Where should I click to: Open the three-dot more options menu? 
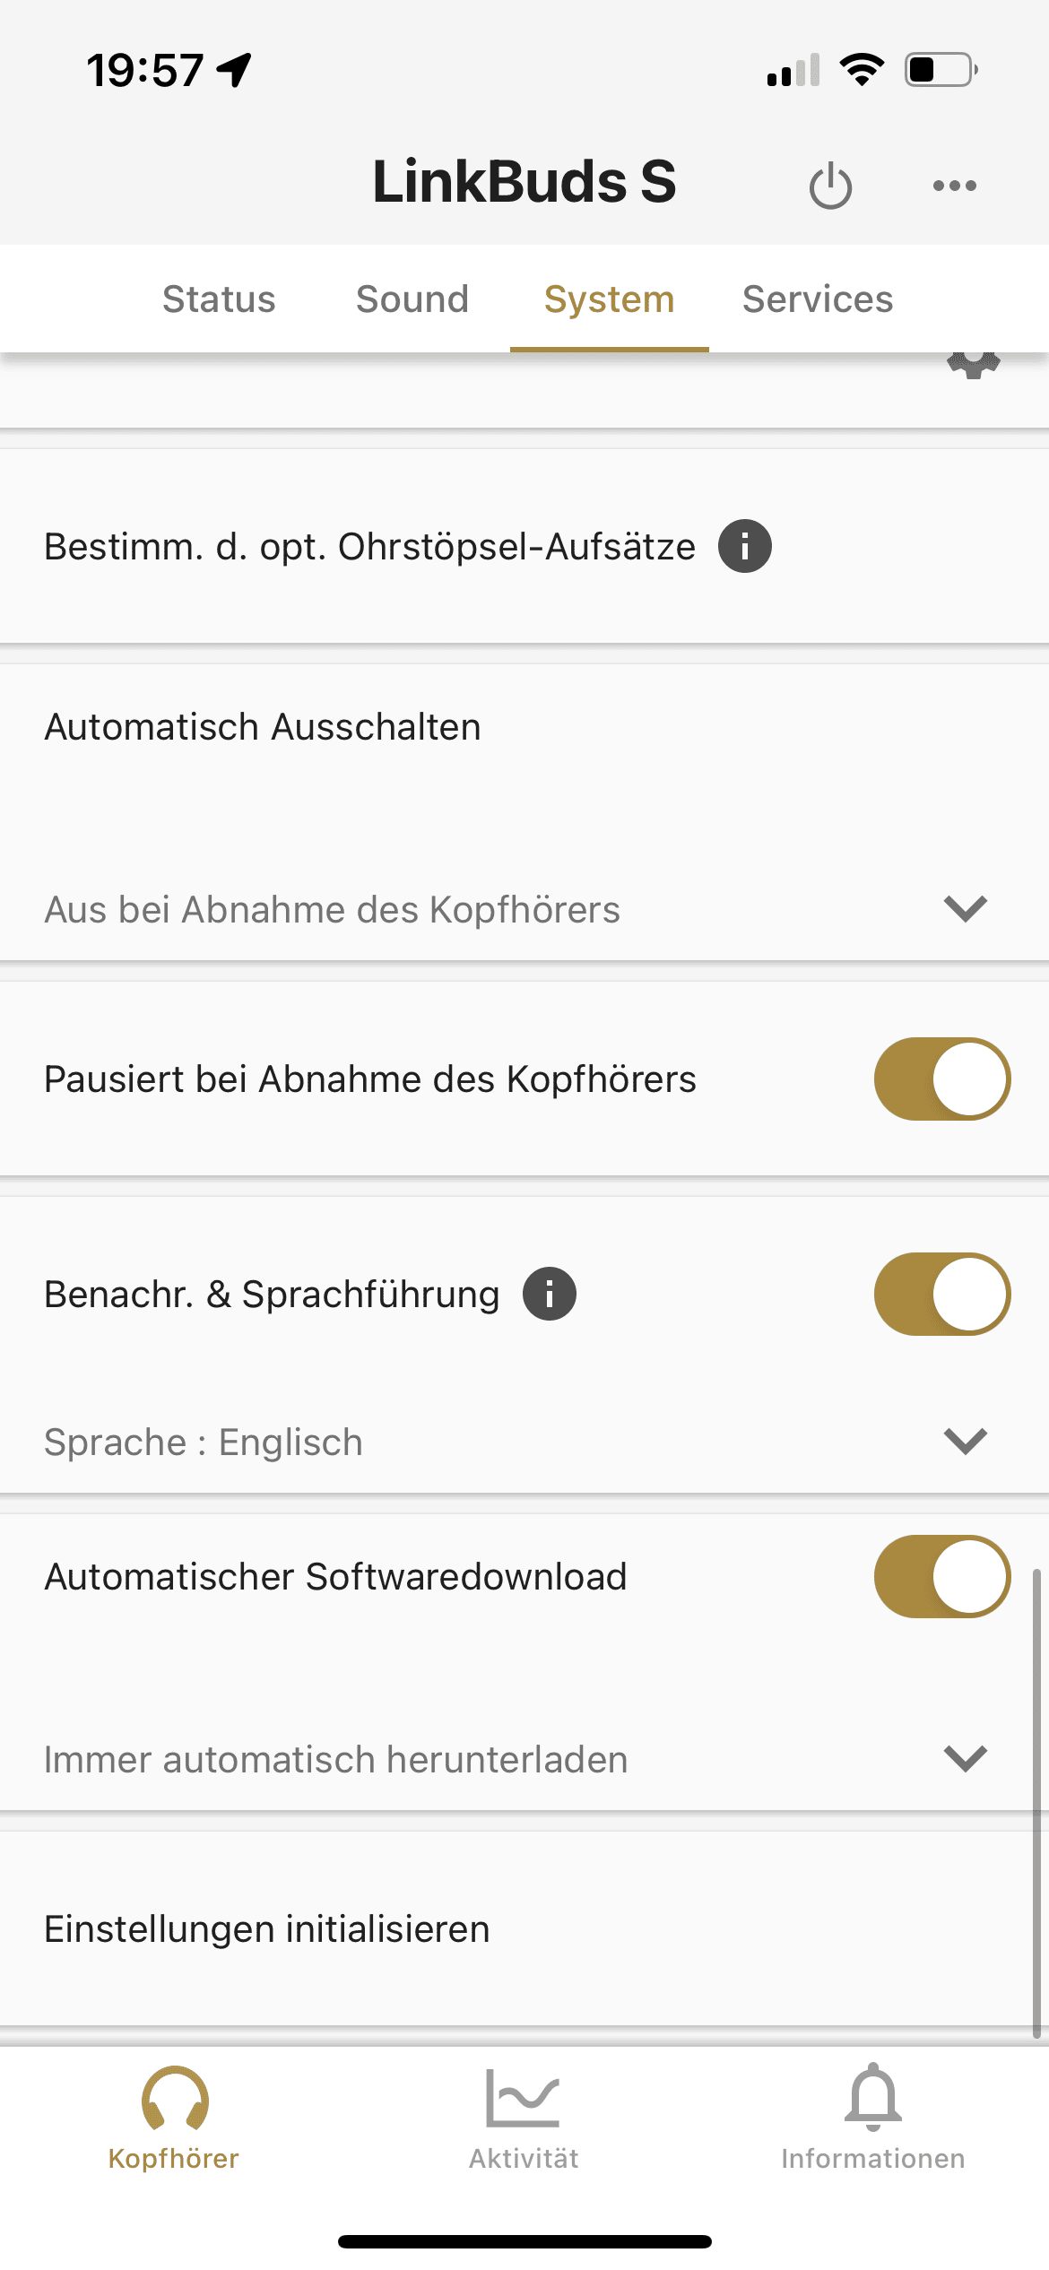(954, 186)
